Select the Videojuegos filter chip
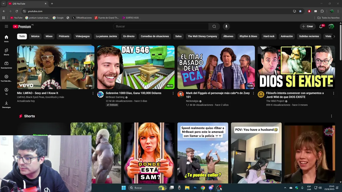 pos(83,36)
